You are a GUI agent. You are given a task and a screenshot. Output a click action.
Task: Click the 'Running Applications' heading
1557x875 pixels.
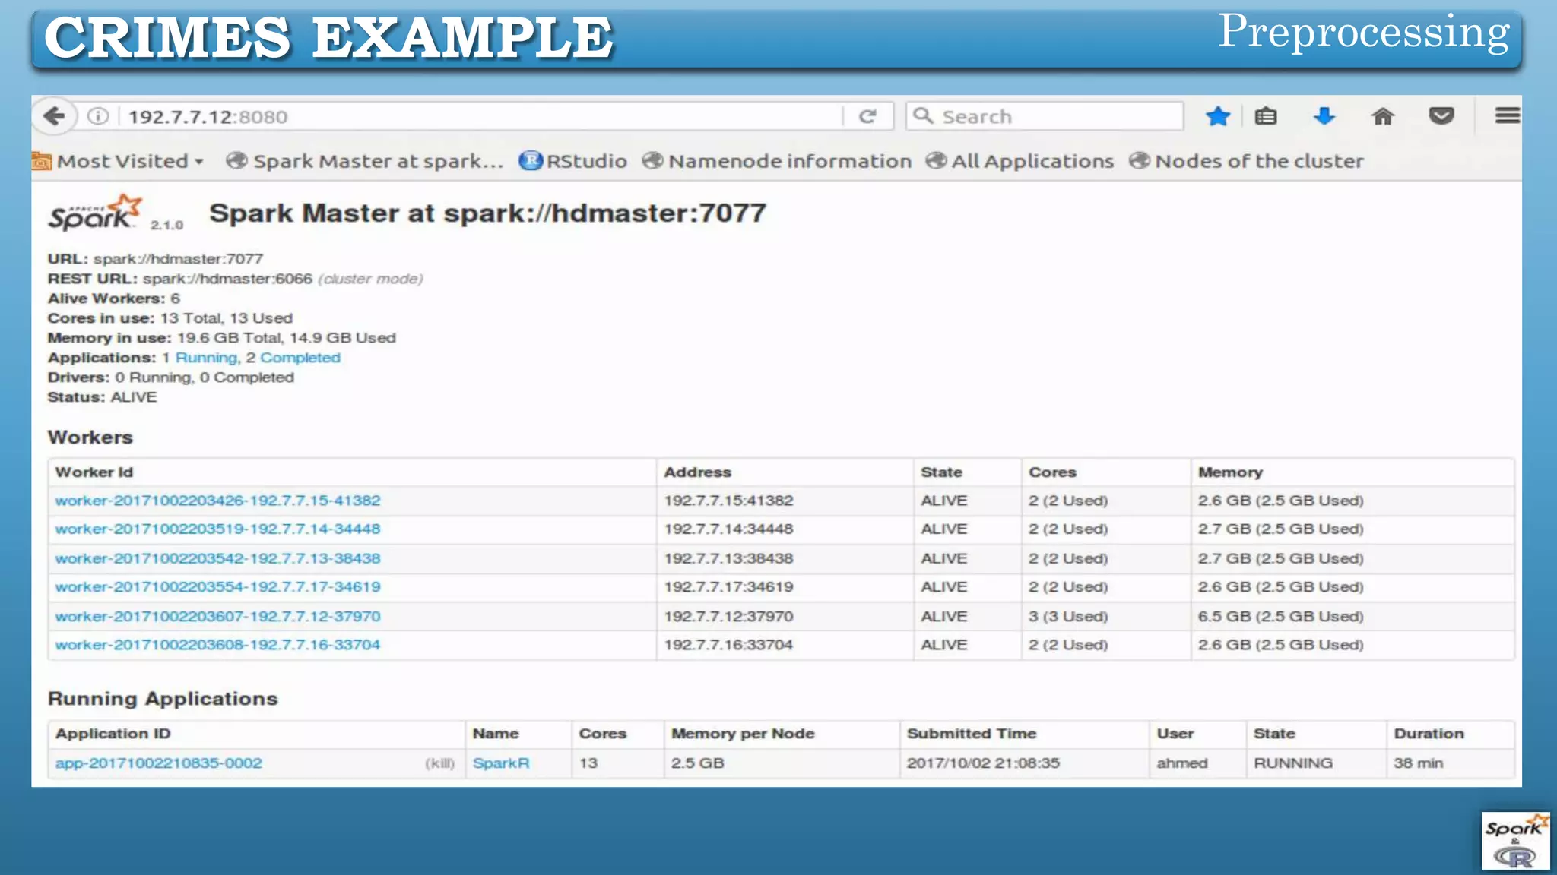click(x=163, y=698)
